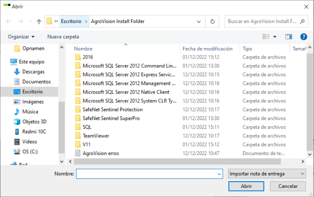
Task: Click the folder icon next to 2016
Action: tap(78, 57)
